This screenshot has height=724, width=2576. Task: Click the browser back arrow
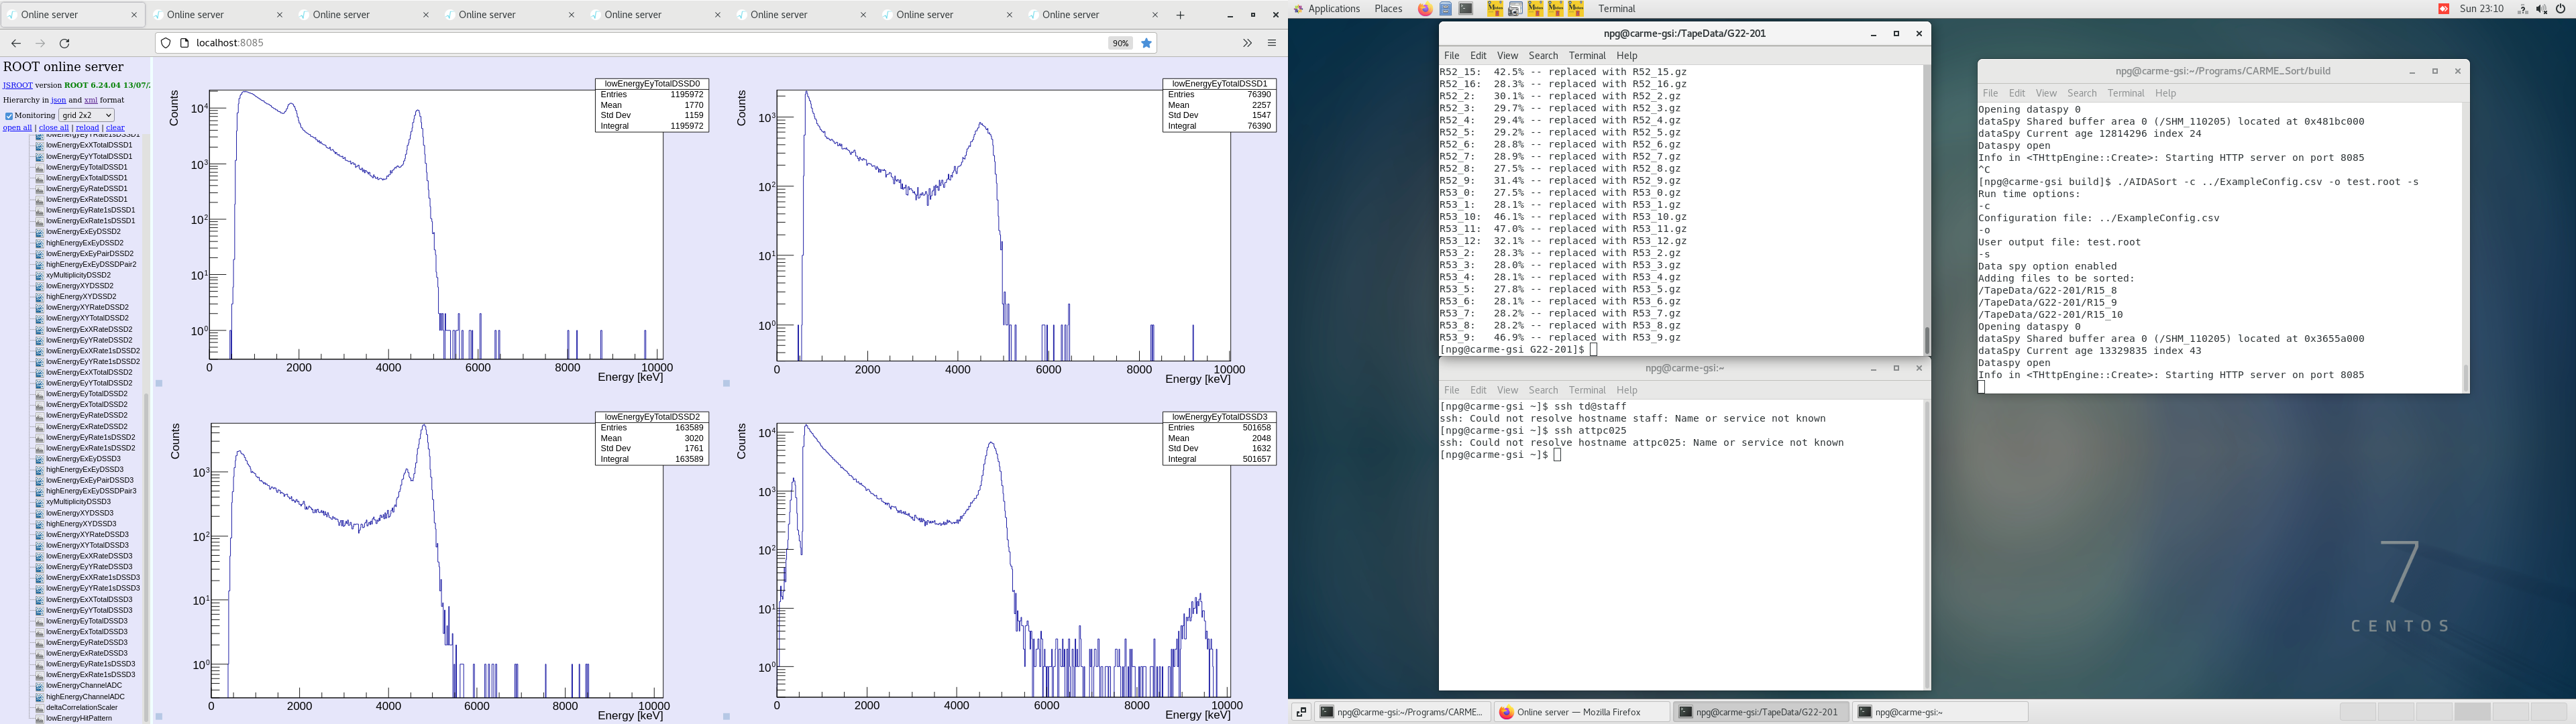pos(16,43)
